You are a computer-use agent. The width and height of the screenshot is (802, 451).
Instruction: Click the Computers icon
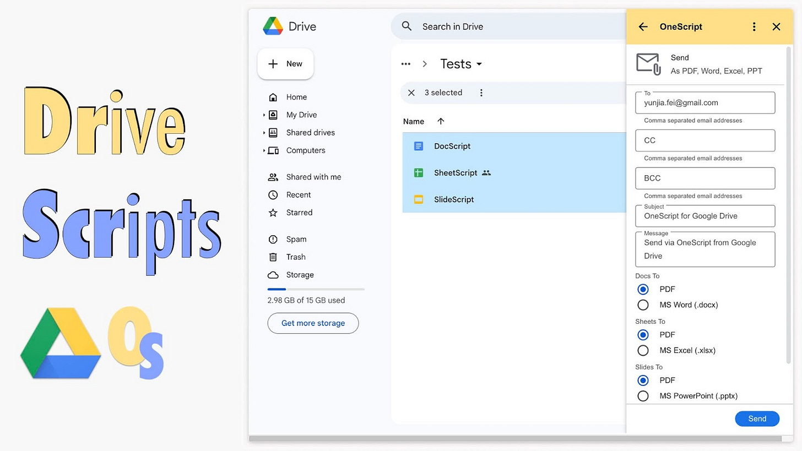click(x=273, y=150)
